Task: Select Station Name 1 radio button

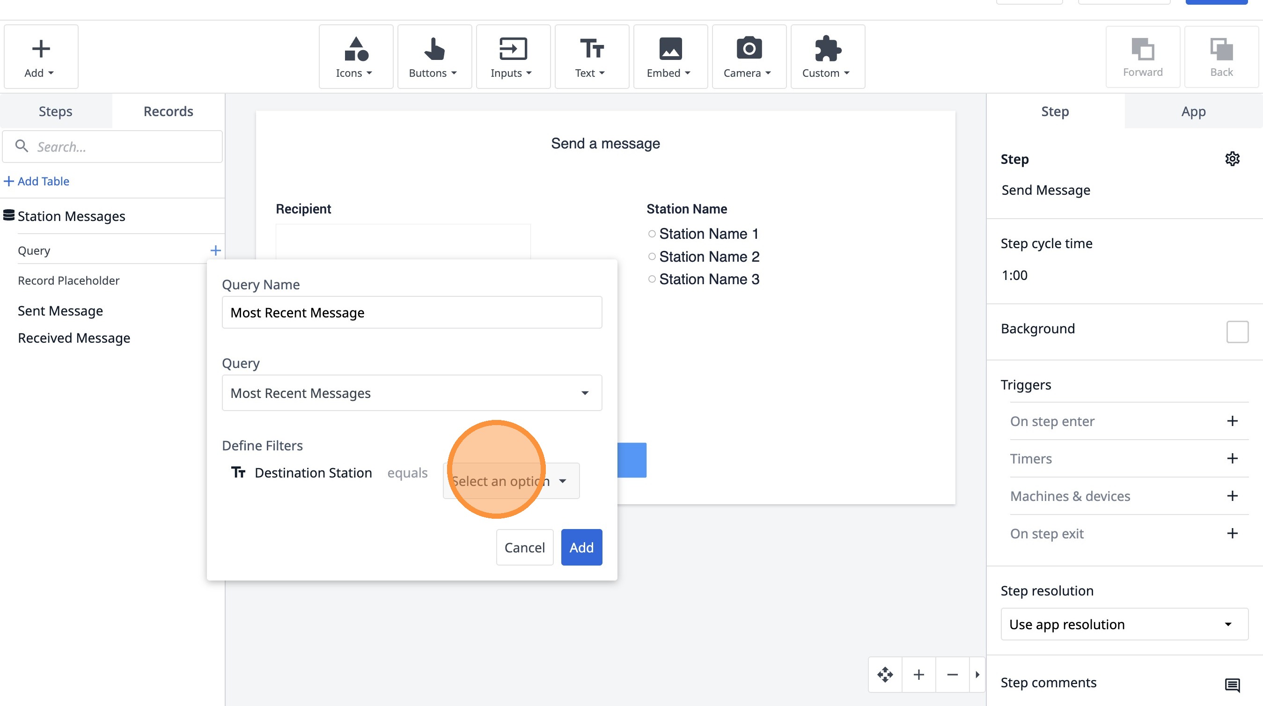Action: point(652,234)
